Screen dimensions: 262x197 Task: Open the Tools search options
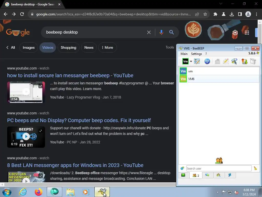coord(170,47)
